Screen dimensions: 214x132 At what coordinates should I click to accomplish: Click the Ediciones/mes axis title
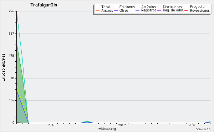click(3, 67)
